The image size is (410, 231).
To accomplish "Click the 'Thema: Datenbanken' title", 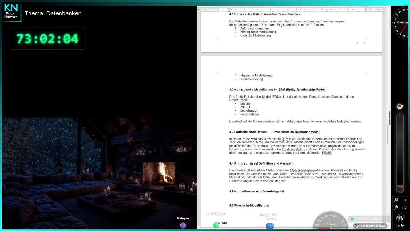I will (53, 13).
